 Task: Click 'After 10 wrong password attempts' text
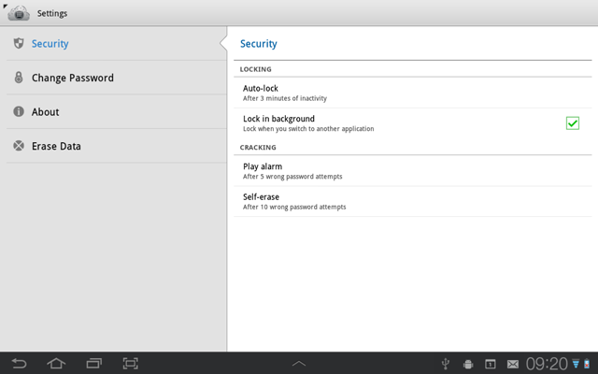(294, 208)
